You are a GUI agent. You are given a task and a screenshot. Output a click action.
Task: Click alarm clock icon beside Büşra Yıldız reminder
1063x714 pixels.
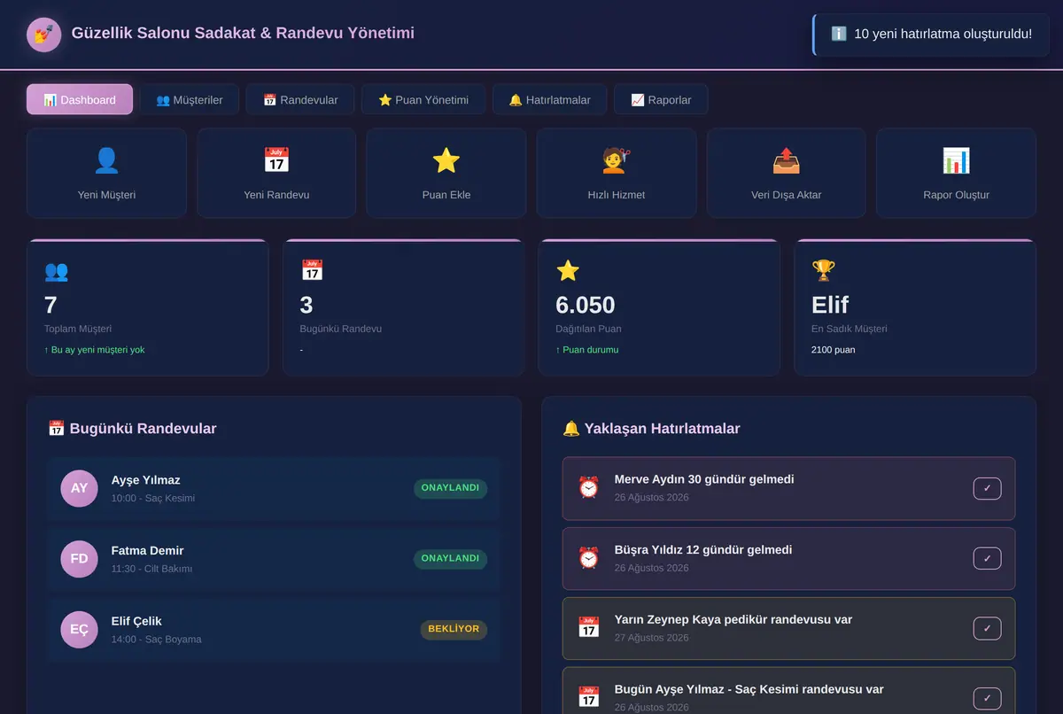pyautogui.click(x=589, y=558)
